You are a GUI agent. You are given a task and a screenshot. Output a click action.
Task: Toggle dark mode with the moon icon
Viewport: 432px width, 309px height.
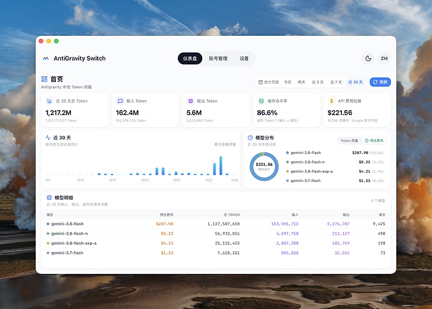click(x=368, y=58)
